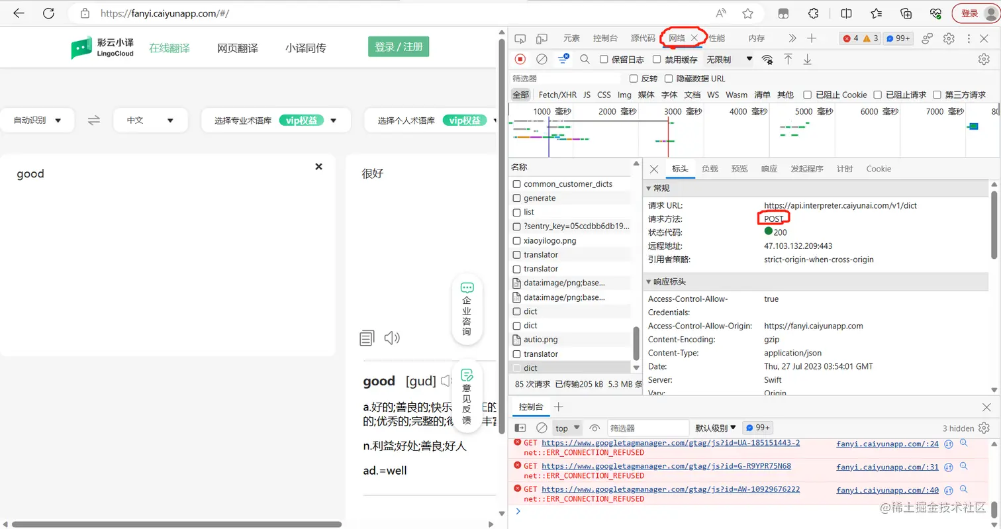Screen dimensions: 1001x529
Task: Show more DevTools tabs chevron
Action: click(x=792, y=38)
